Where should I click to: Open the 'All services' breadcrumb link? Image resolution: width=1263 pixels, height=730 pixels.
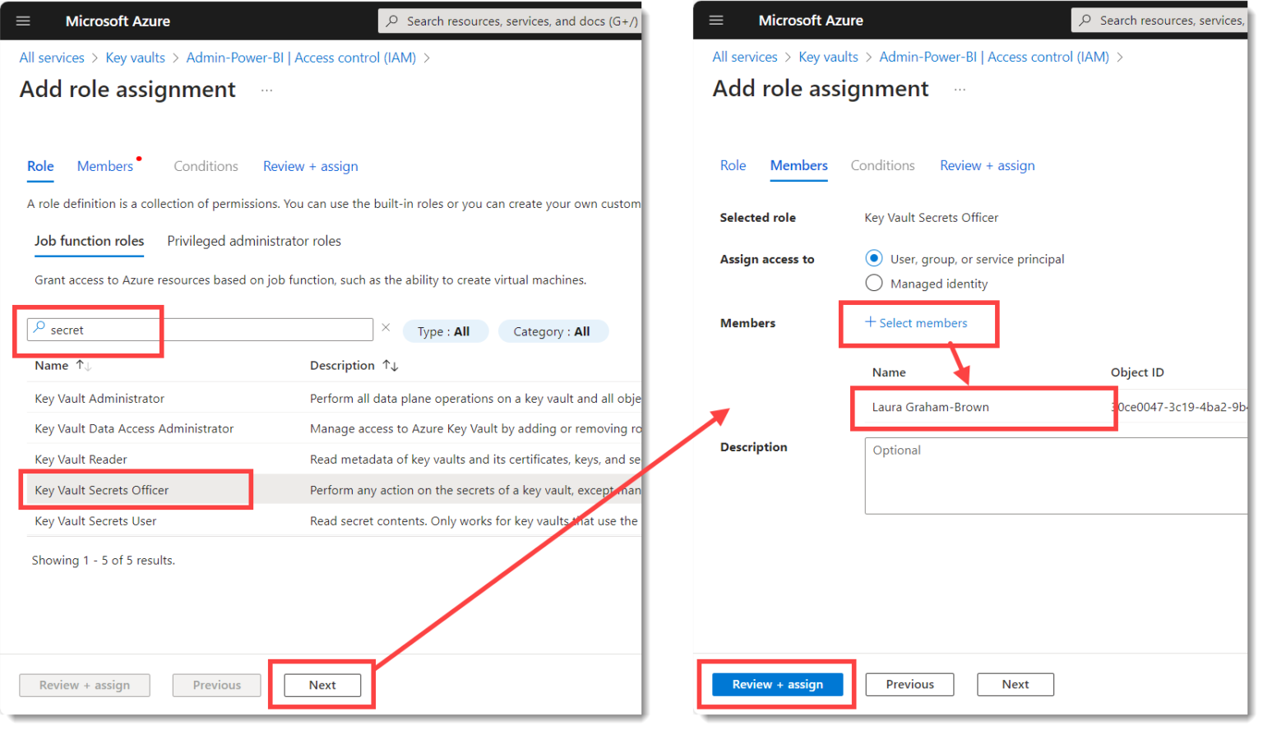click(x=51, y=57)
